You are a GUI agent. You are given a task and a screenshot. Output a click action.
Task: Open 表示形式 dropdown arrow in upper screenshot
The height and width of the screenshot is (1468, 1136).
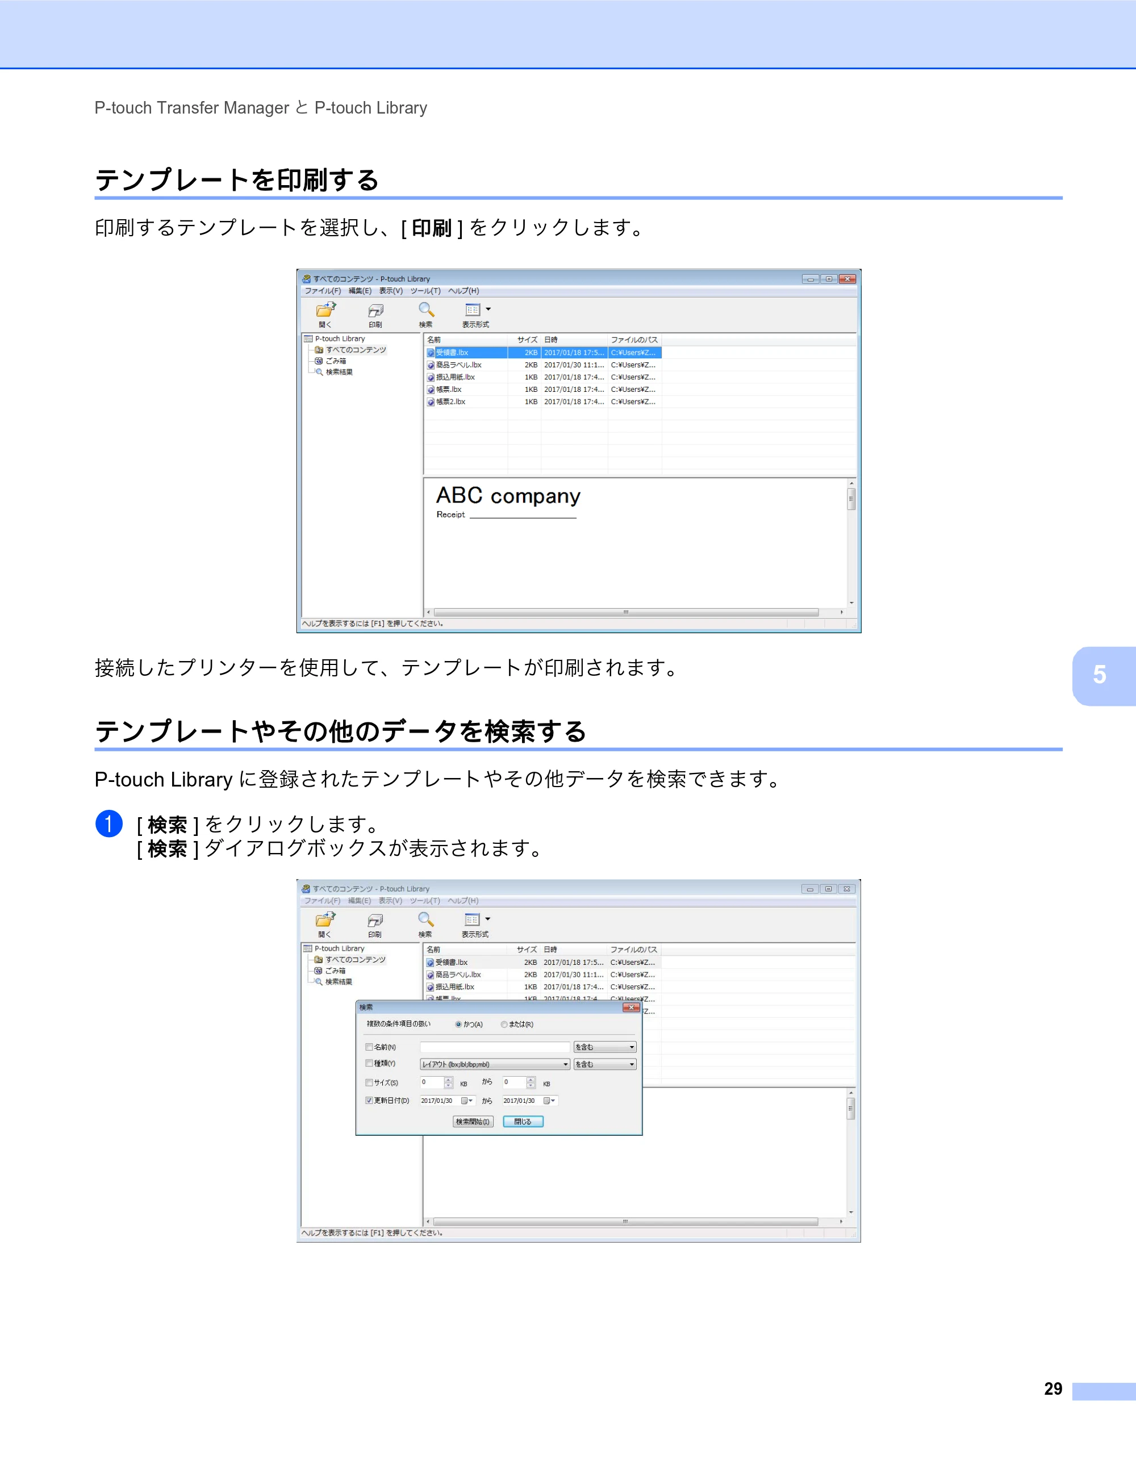[488, 309]
